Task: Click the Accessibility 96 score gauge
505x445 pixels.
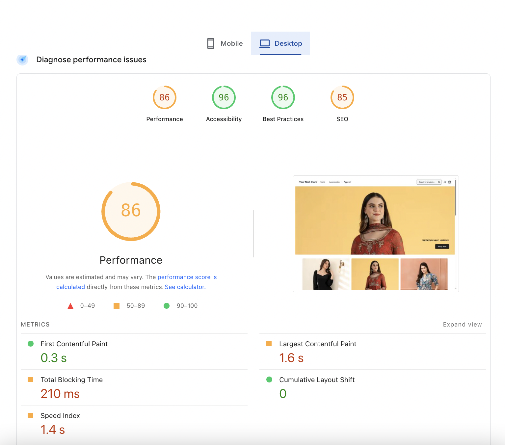Action: pyautogui.click(x=224, y=97)
